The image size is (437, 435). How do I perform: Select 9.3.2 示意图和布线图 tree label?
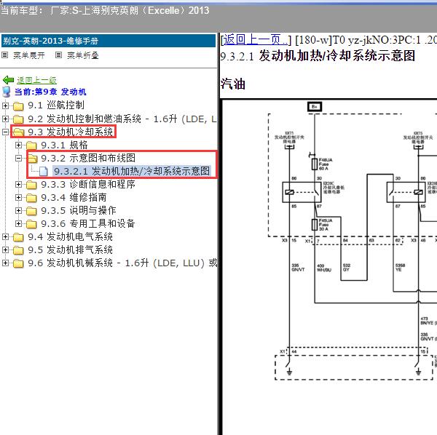click(x=88, y=158)
